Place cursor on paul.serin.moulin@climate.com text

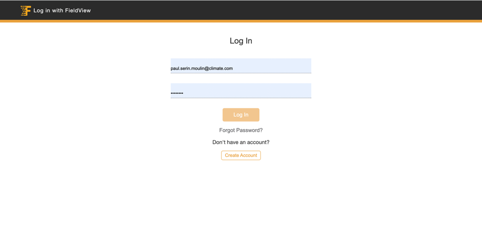pos(202,68)
